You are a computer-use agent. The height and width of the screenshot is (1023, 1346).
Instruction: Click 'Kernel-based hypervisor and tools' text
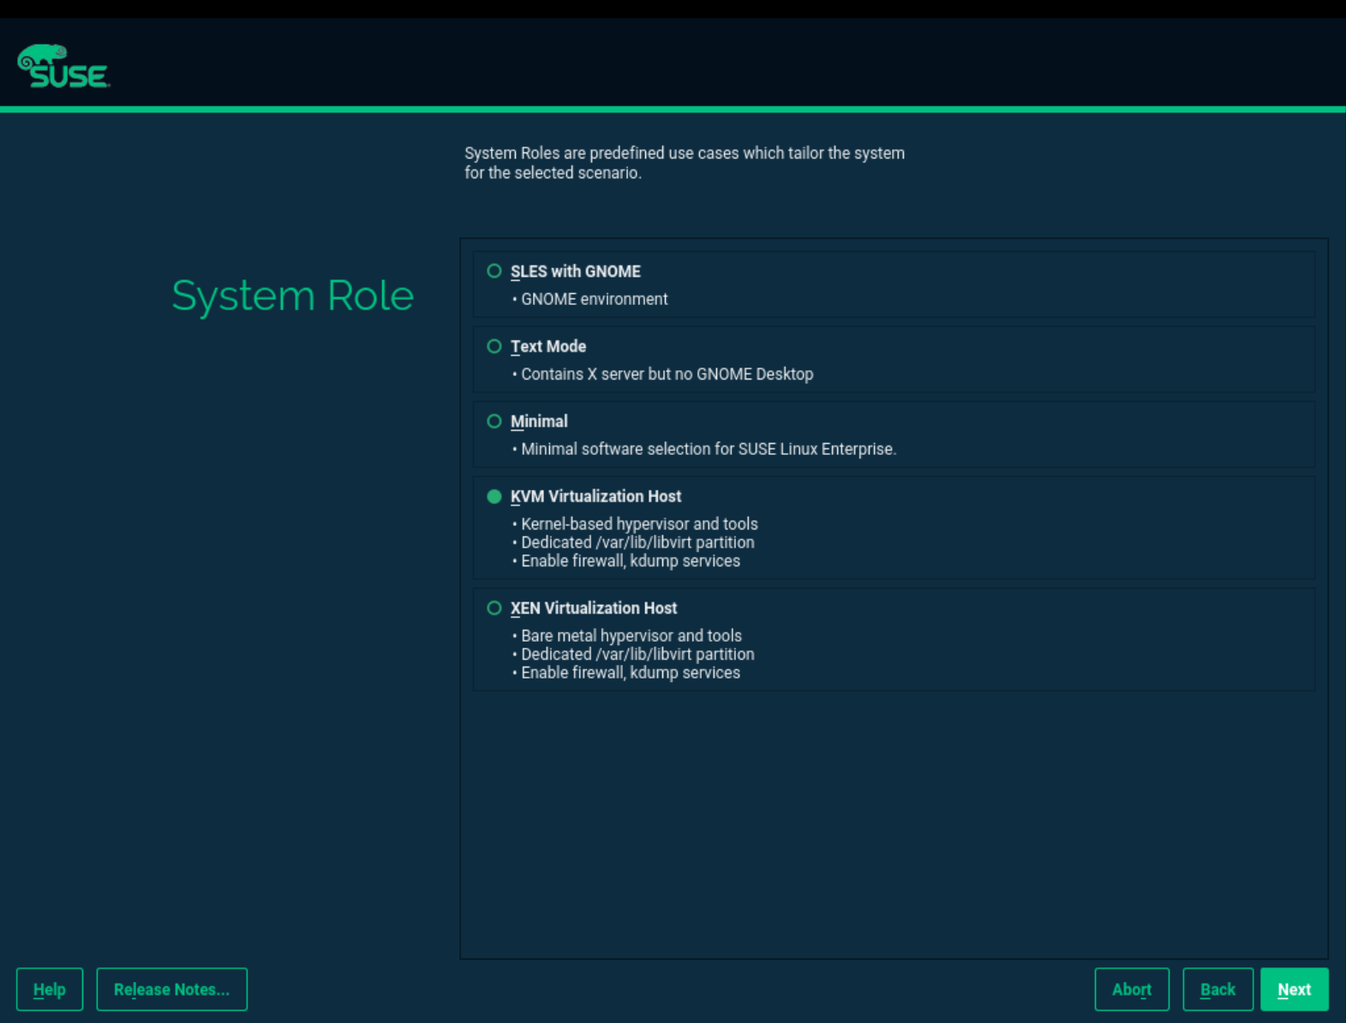click(x=639, y=523)
